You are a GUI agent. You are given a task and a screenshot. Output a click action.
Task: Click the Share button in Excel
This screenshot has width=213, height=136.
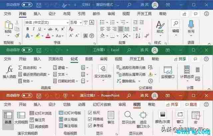180,59
